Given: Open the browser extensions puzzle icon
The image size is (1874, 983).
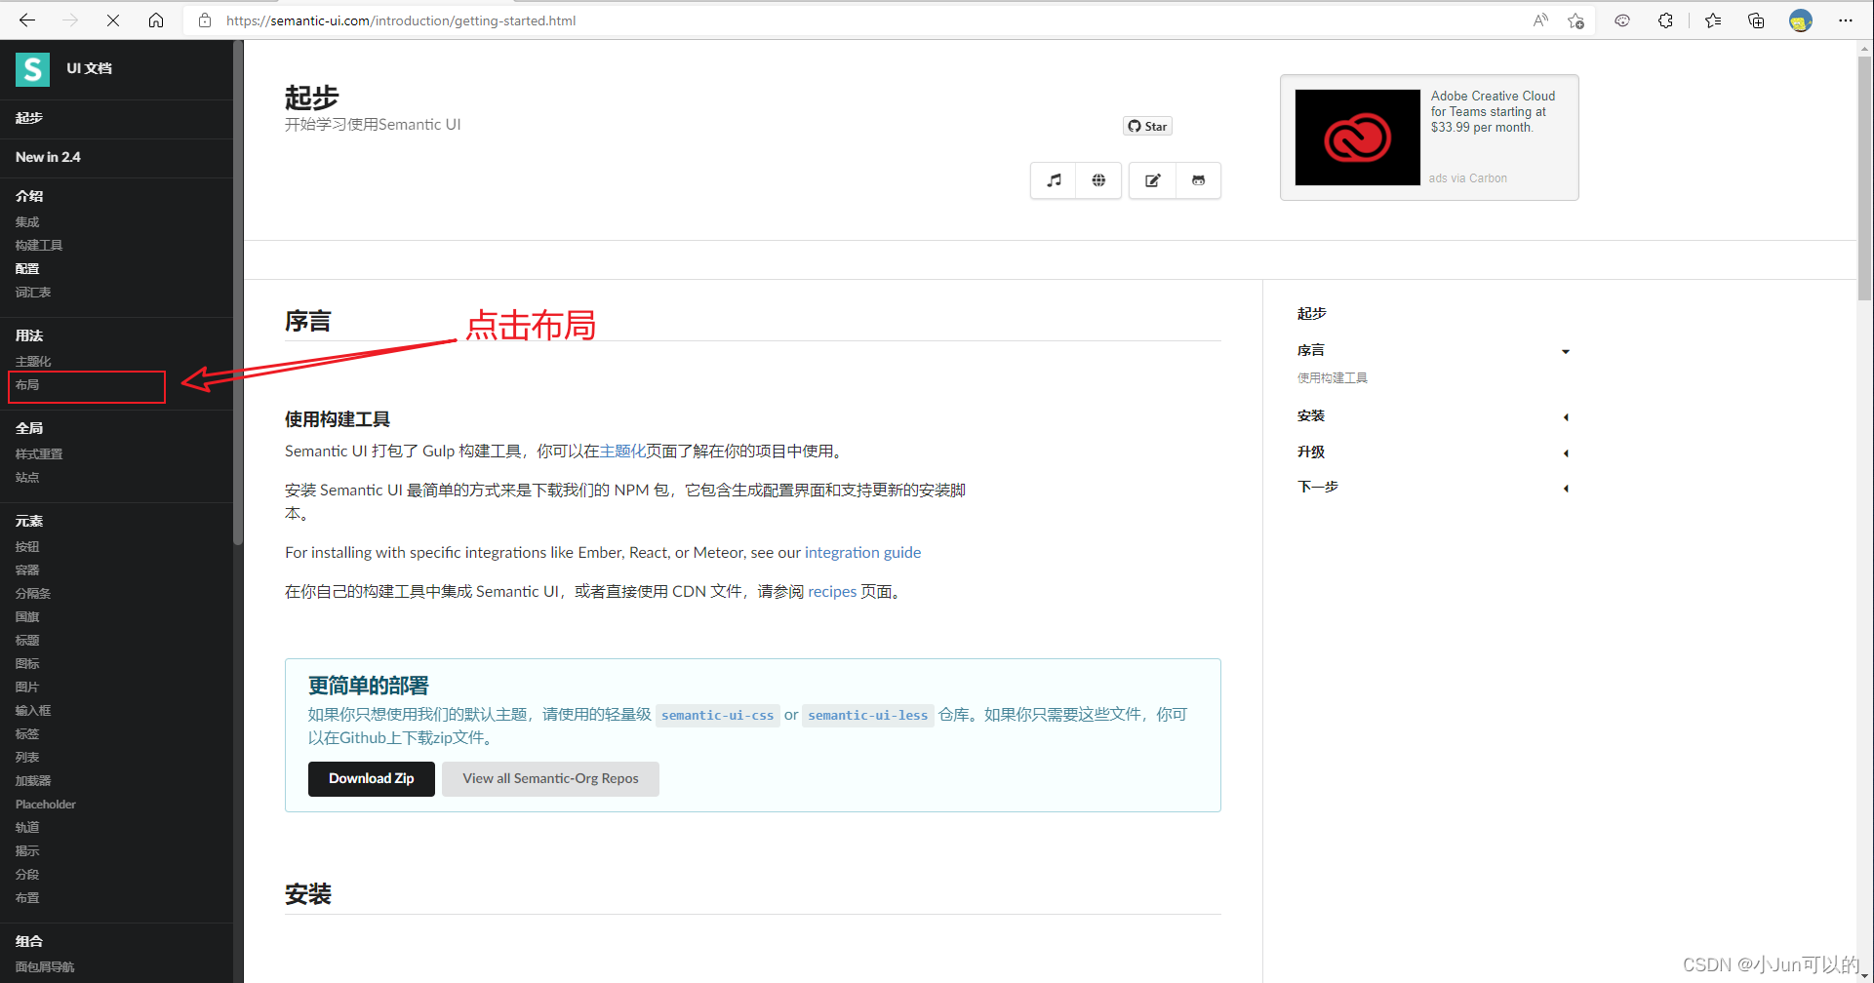Looking at the screenshot, I should [1665, 20].
